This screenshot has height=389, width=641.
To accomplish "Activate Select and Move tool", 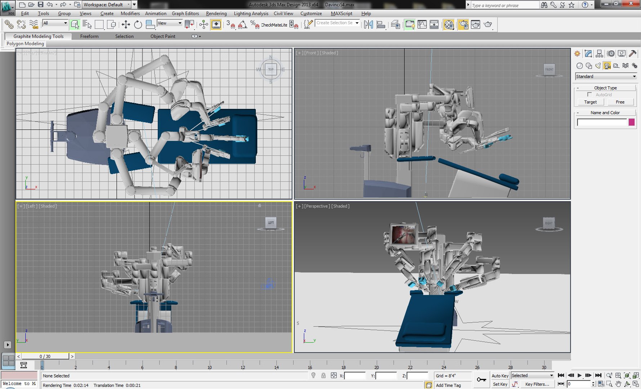I will 126,24.
